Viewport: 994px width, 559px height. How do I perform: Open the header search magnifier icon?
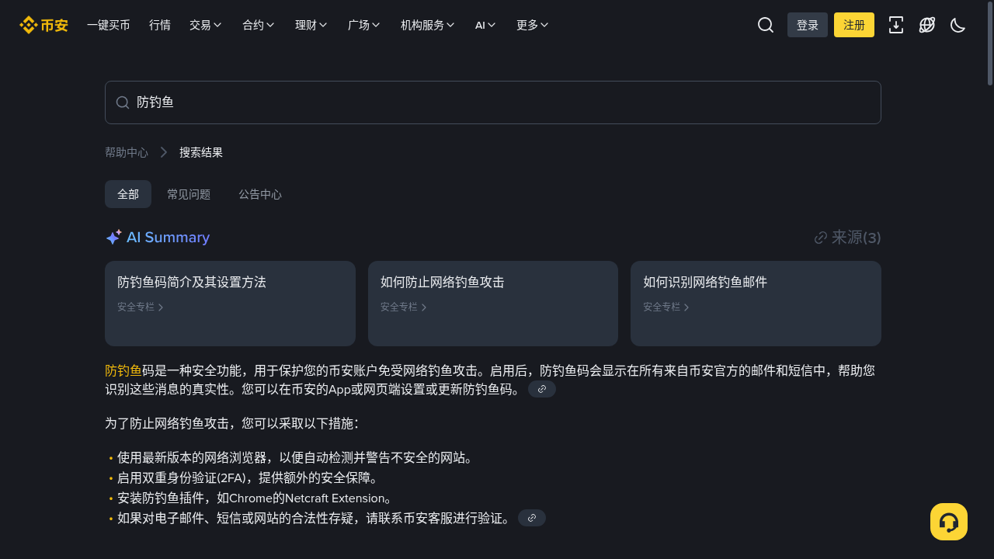(x=766, y=25)
